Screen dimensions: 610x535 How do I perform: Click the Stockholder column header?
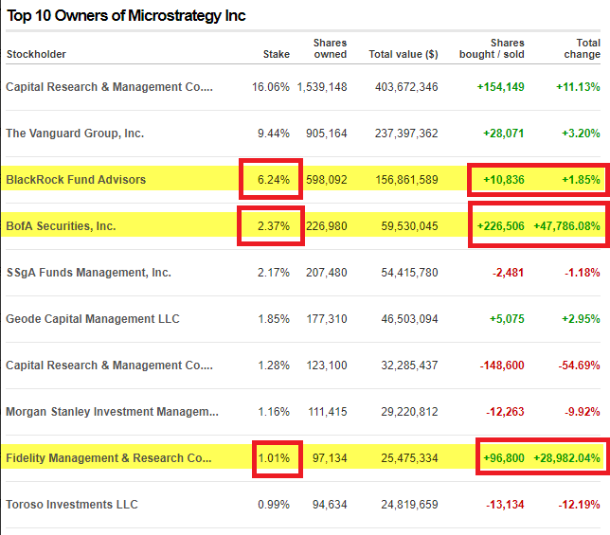coord(36,54)
